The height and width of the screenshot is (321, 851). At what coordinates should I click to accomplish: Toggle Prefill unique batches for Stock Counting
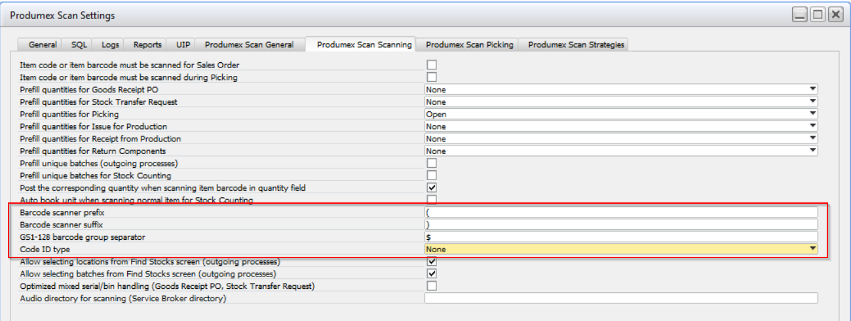click(x=432, y=176)
